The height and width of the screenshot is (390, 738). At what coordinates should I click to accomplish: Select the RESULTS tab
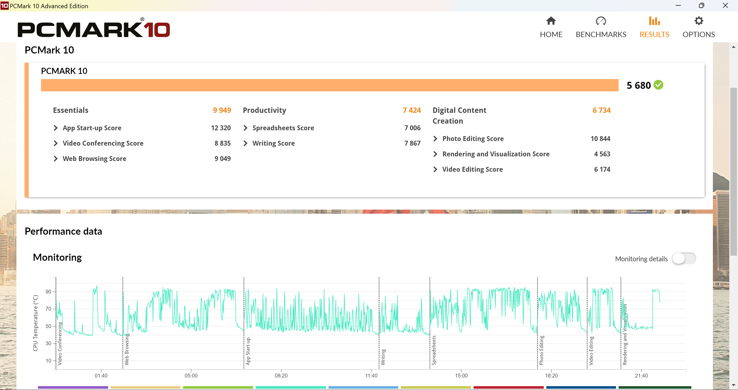(x=654, y=27)
